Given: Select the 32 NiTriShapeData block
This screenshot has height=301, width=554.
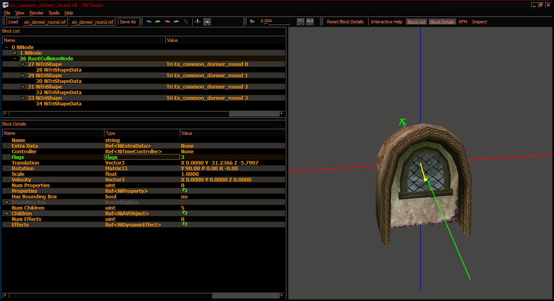Looking at the screenshot, I should [x=58, y=93].
